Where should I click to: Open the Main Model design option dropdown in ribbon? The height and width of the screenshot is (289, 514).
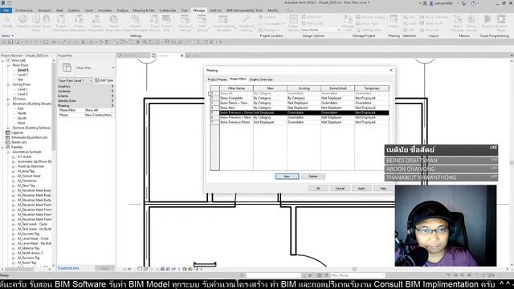tap(320, 30)
